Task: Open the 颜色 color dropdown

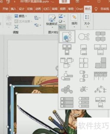Action: [x=21, y=16]
